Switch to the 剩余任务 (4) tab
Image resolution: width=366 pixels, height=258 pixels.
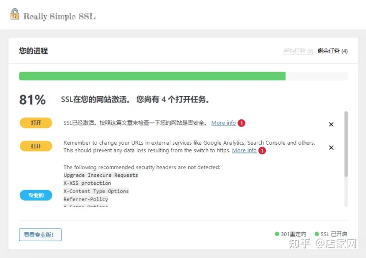click(332, 51)
